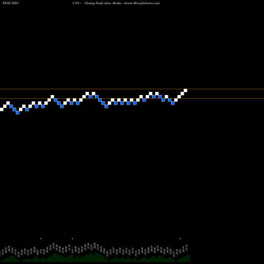Click the first white Renko brick at far left
Image resolution: width=264 pixels, height=264 pixels.
(2, 109)
